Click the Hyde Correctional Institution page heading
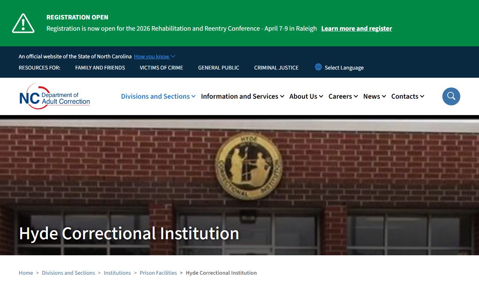Screen dimensions: 479x299 (x=129, y=233)
